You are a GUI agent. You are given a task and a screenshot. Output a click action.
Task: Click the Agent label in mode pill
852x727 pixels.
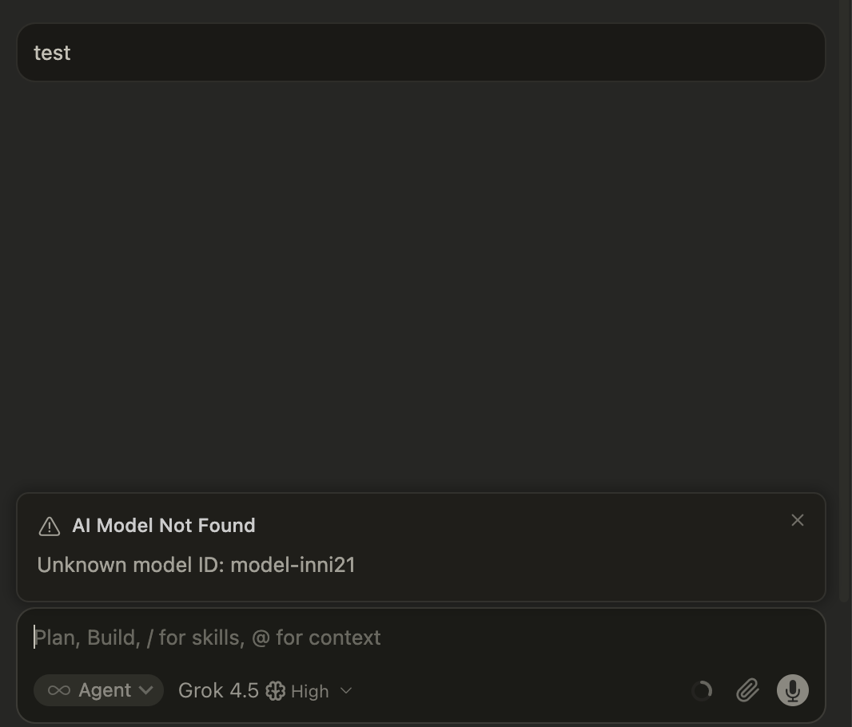105,690
